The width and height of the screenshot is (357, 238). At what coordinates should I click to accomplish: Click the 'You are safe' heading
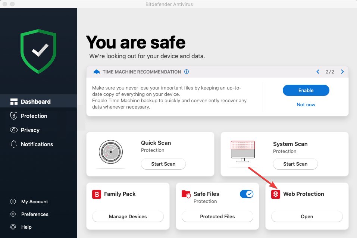pyautogui.click(x=136, y=43)
